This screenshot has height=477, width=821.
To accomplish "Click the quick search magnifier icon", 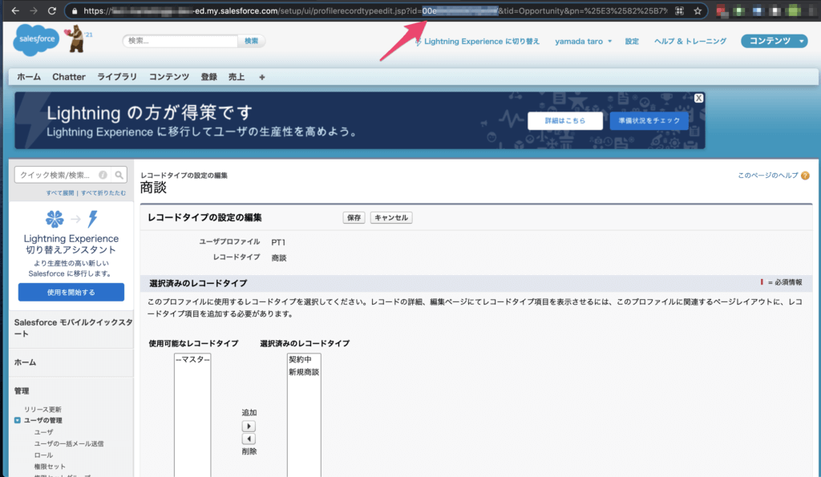I will (119, 175).
